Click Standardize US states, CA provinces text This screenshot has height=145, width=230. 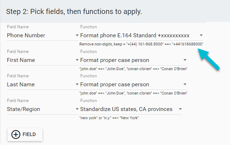pos(126,109)
